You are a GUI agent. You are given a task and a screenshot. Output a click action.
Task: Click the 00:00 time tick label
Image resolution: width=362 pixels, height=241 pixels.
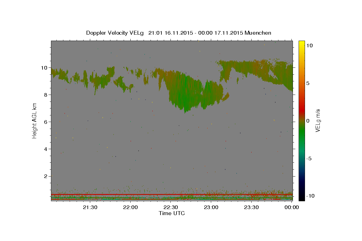point(292,207)
